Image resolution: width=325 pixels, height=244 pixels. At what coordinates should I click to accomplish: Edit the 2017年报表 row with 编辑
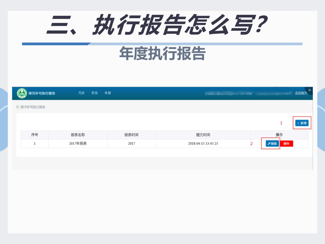[x=272, y=143]
